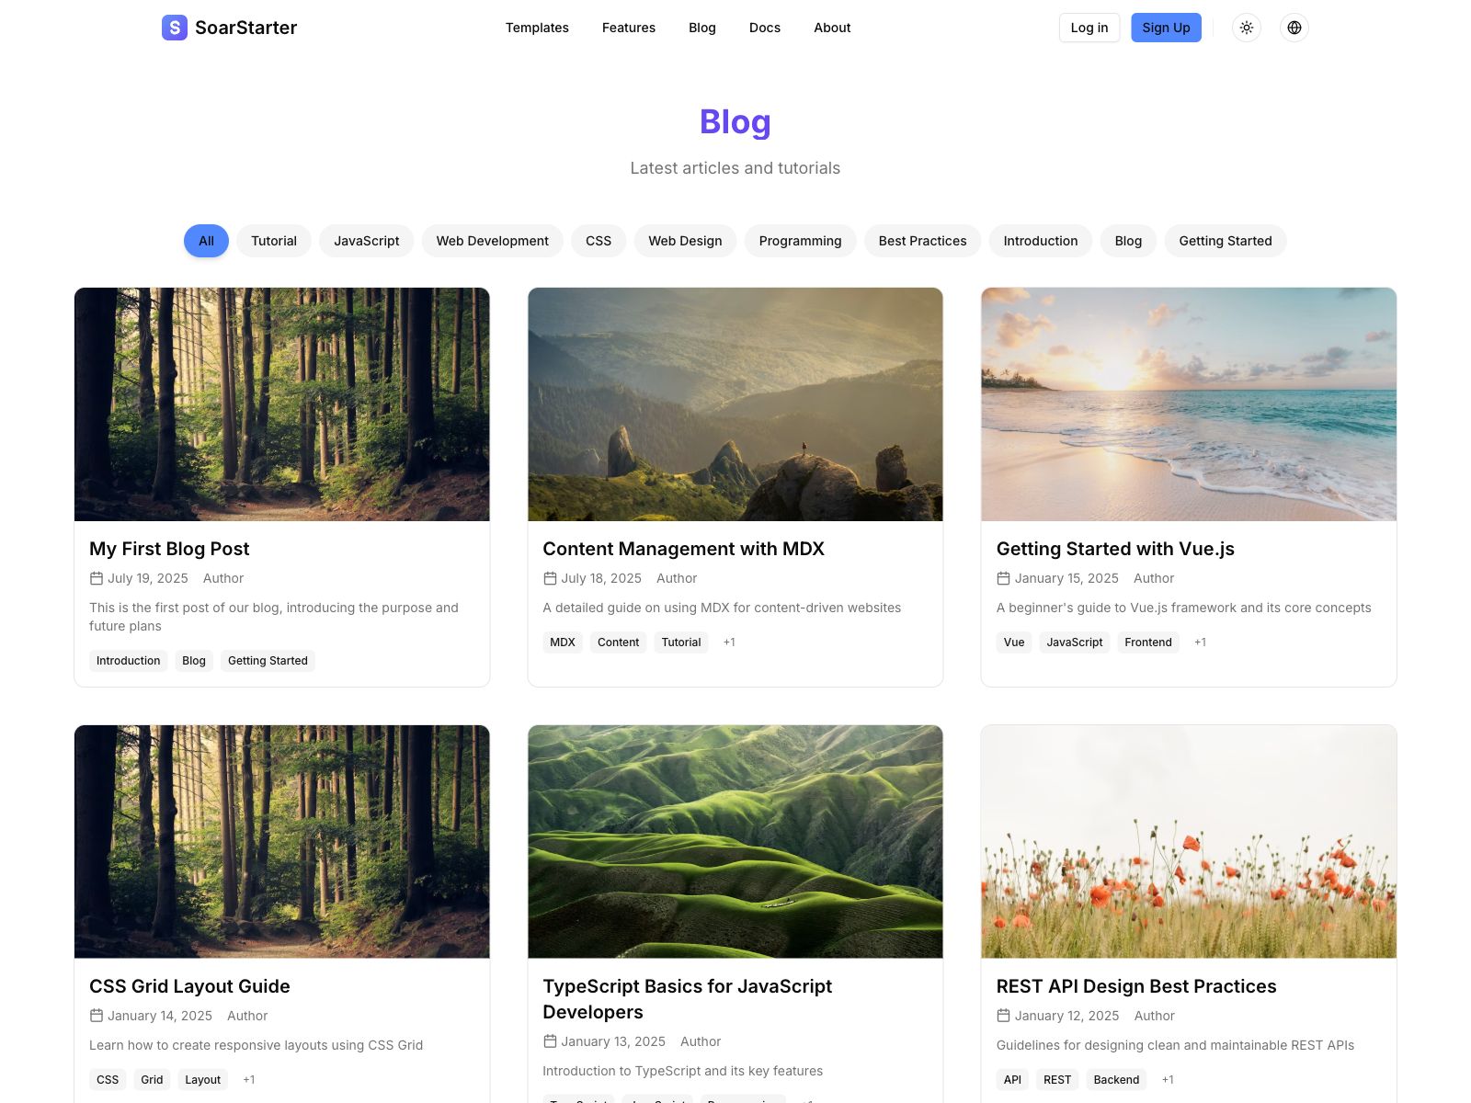Filter posts by the JavaScript category
The height and width of the screenshot is (1103, 1471).
click(x=367, y=241)
